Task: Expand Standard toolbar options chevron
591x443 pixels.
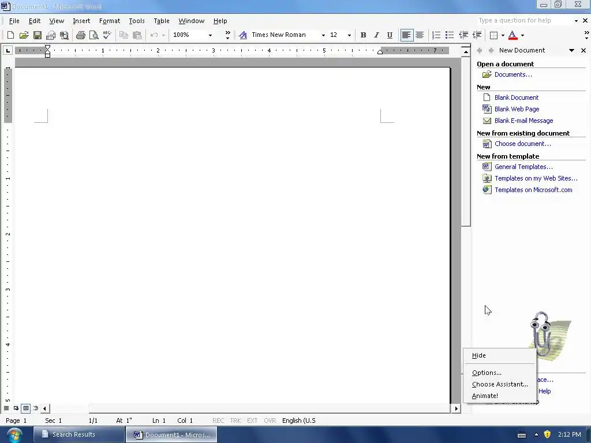Action: pyautogui.click(x=227, y=35)
